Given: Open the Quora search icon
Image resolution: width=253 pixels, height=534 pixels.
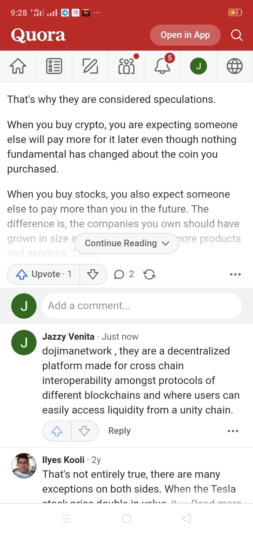Looking at the screenshot, I should [x=236, y=35].
